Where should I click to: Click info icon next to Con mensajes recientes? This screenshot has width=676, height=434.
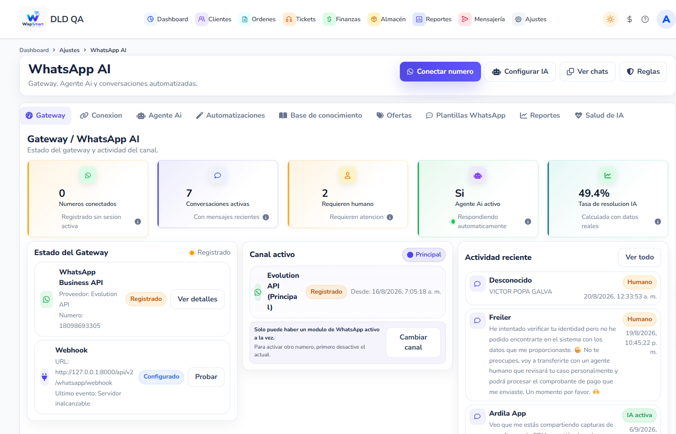click(x=266, y=217)
